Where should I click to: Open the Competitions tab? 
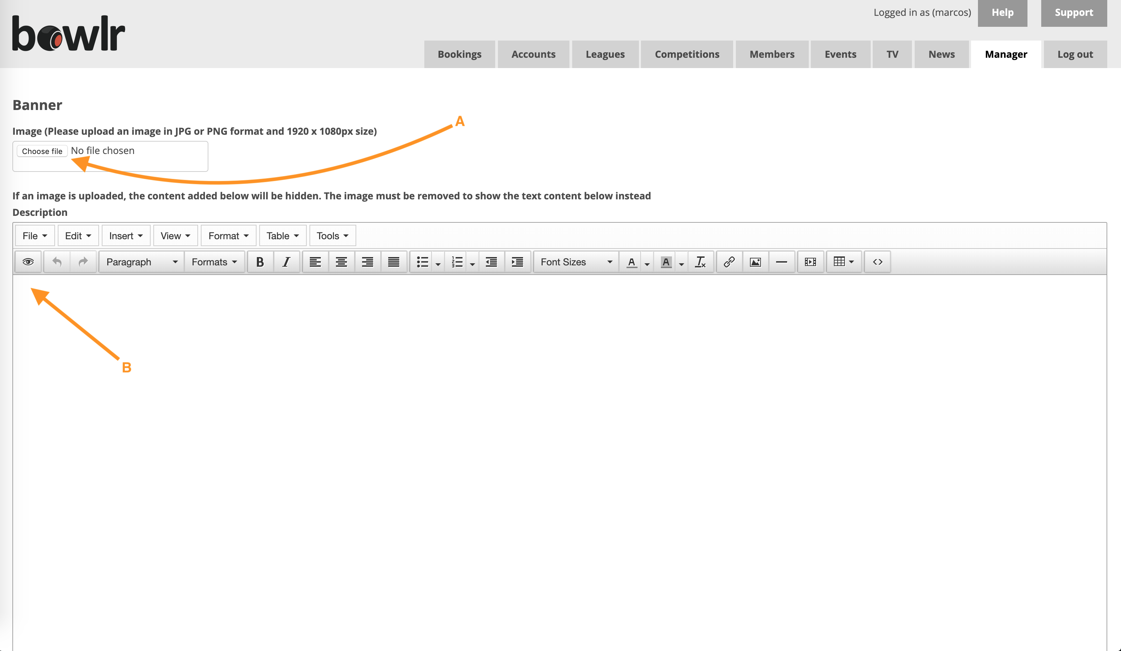point(687,54)
